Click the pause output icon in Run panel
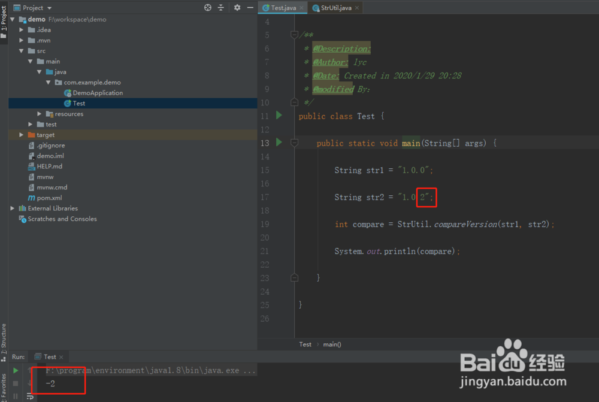 click(x=16, y=396)
